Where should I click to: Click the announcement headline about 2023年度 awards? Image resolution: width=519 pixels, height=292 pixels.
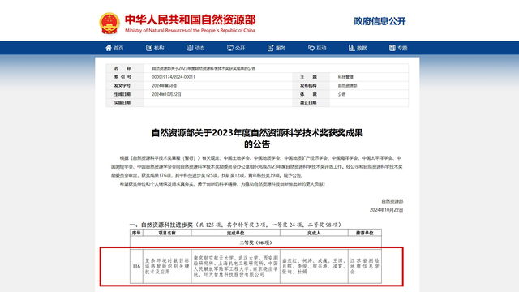pos(257,139)
